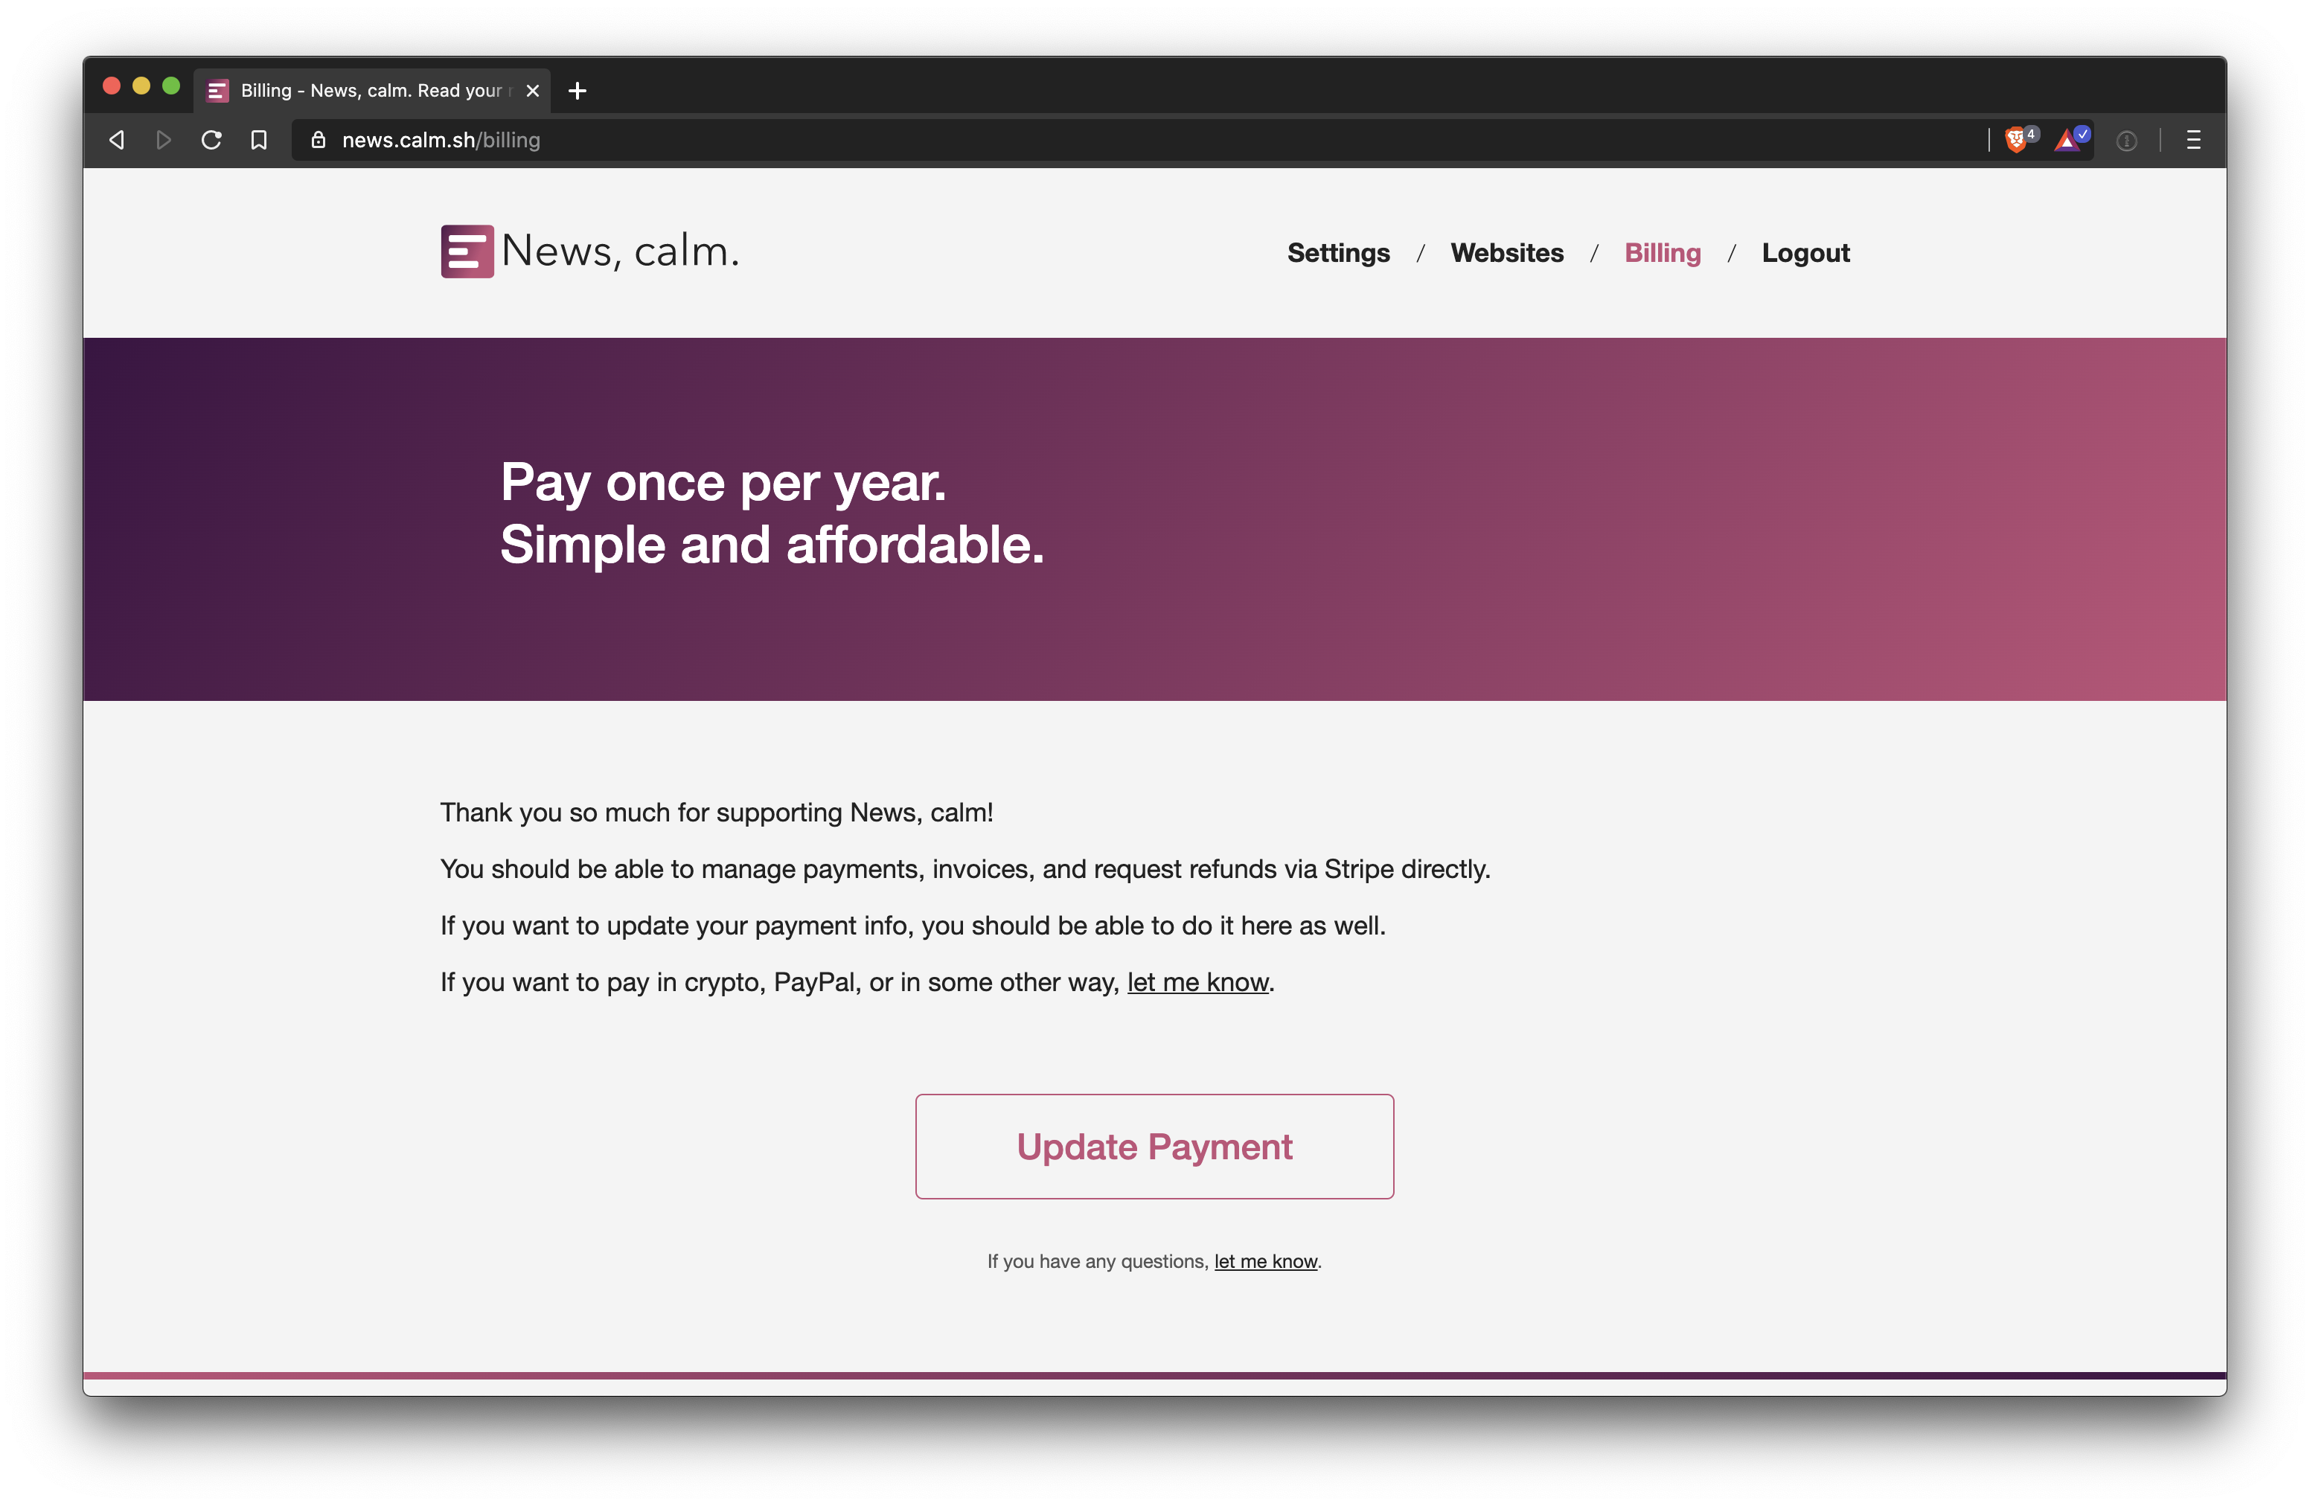Click the News, calm. logo icon
The image size is (2310, 1506).
pos(467,251)
